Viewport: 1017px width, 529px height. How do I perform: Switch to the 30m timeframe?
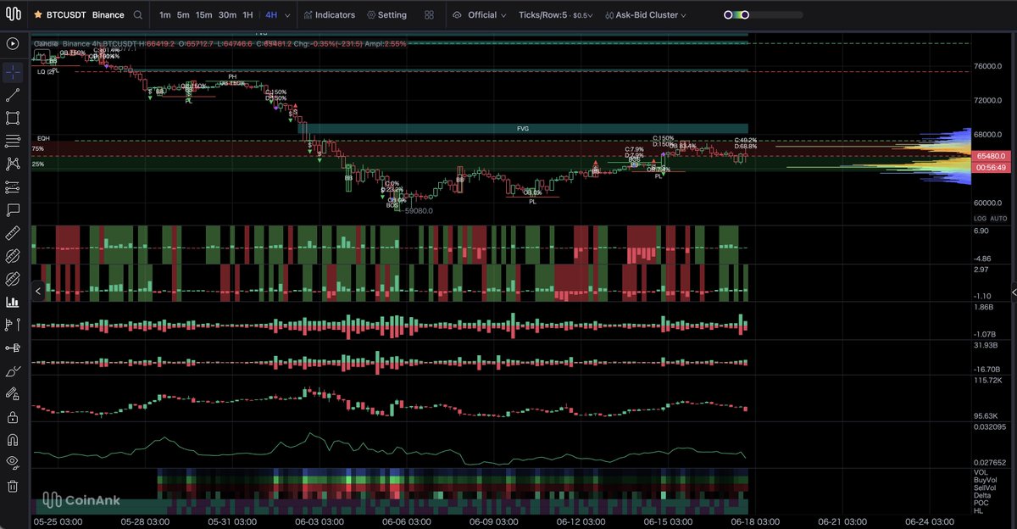pos(227,15)
